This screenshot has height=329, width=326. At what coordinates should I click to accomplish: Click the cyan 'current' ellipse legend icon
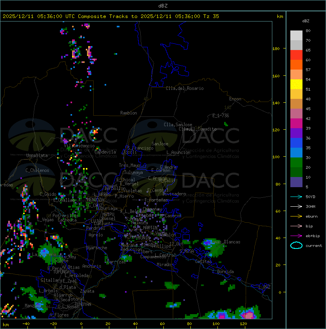click(296, 245)
